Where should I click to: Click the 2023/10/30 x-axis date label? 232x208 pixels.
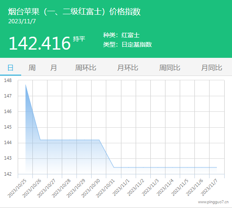(x=91, y=188)
